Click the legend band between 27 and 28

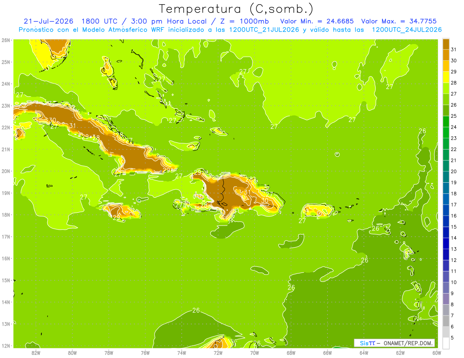point(445,88)
